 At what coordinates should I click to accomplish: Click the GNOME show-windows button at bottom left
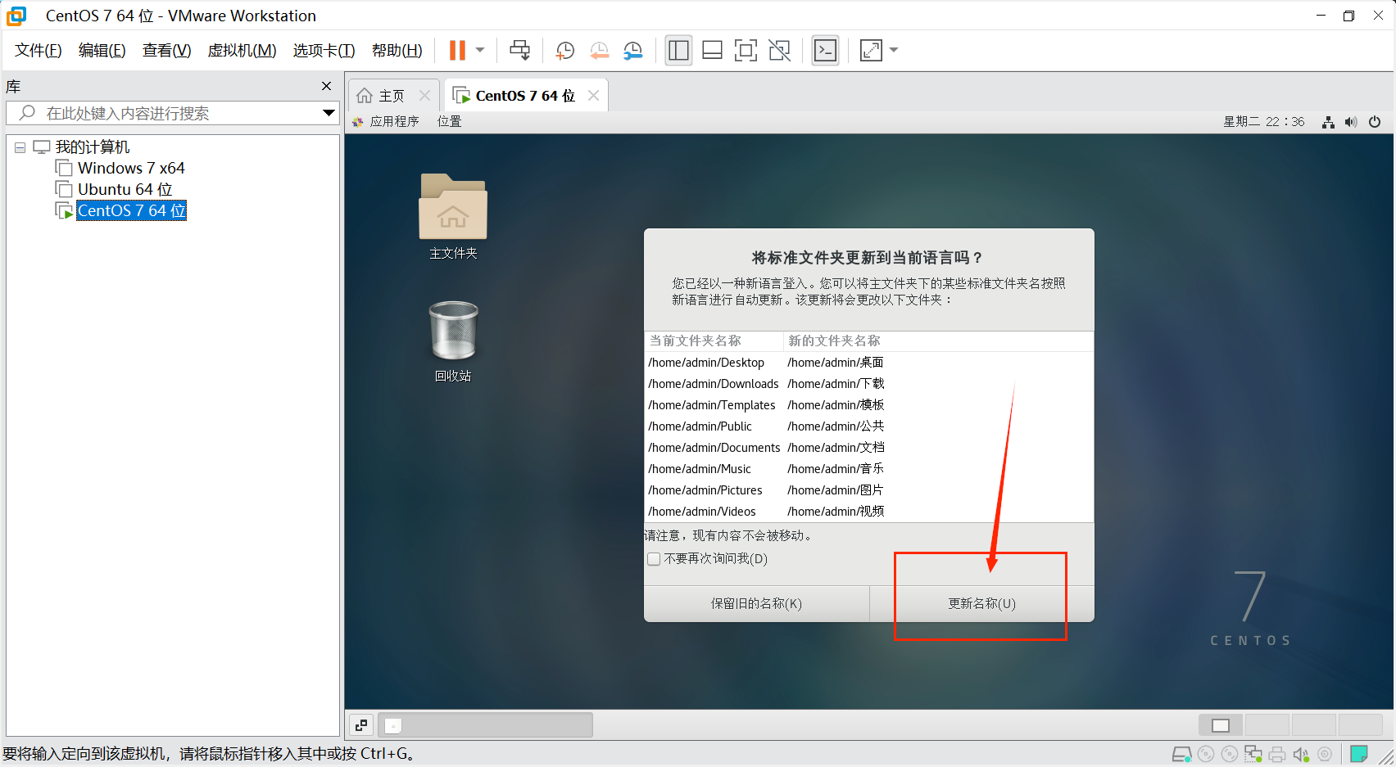tap(361, 725)
